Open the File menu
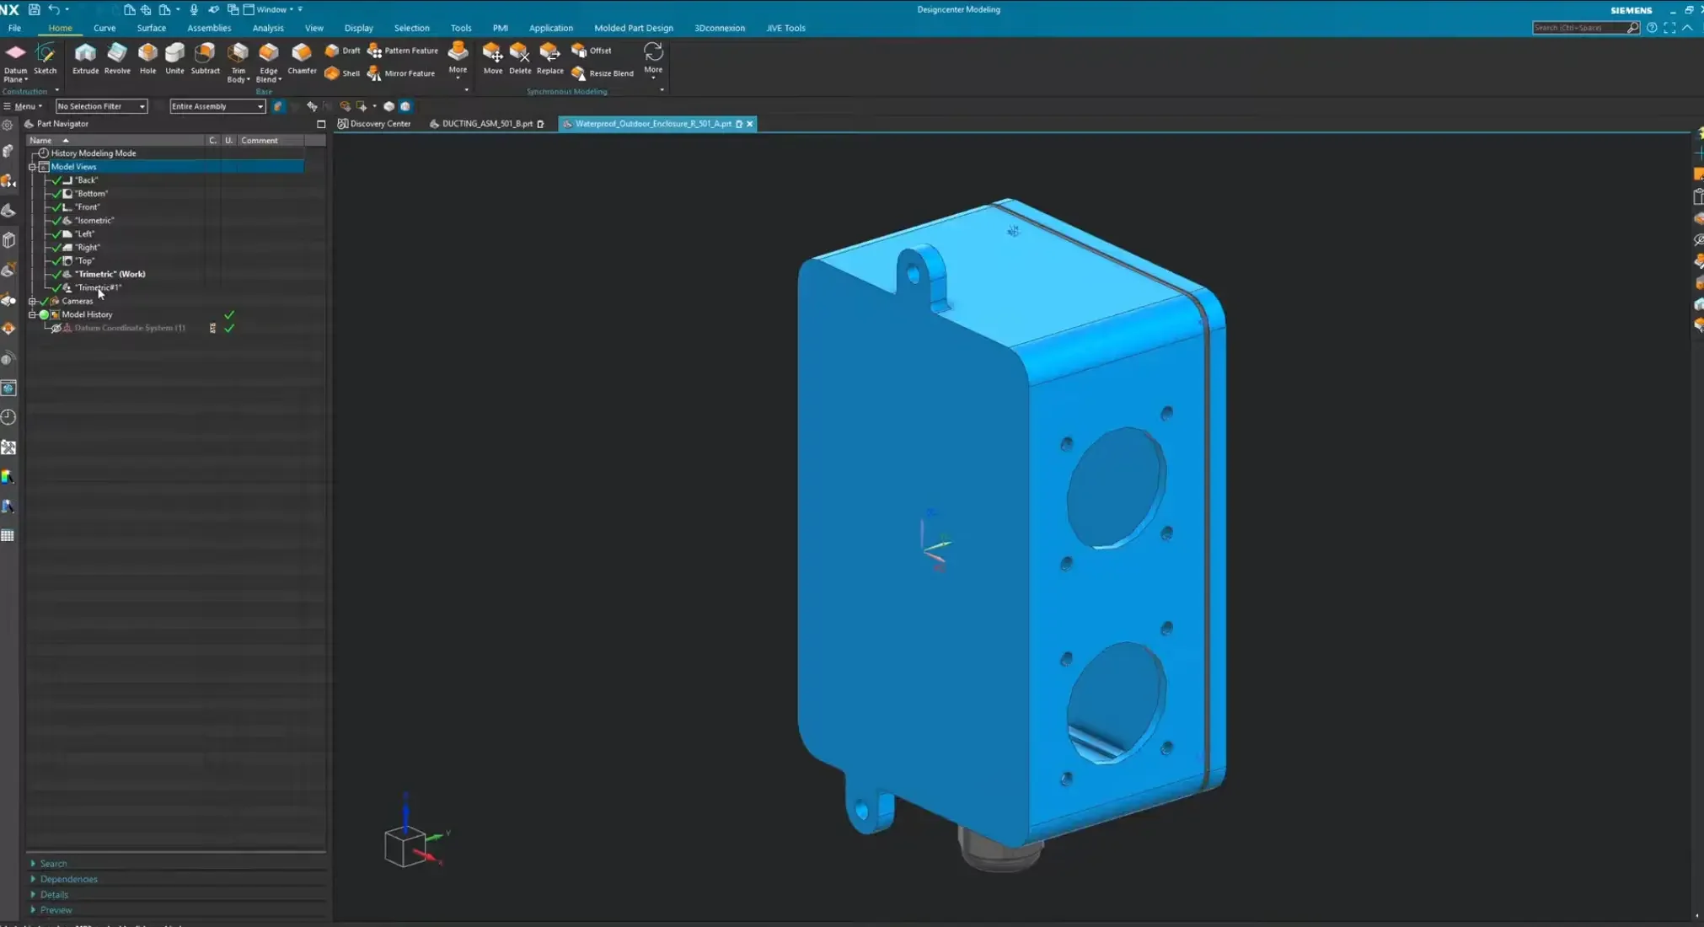1704x927 pixels. point(14,28)
